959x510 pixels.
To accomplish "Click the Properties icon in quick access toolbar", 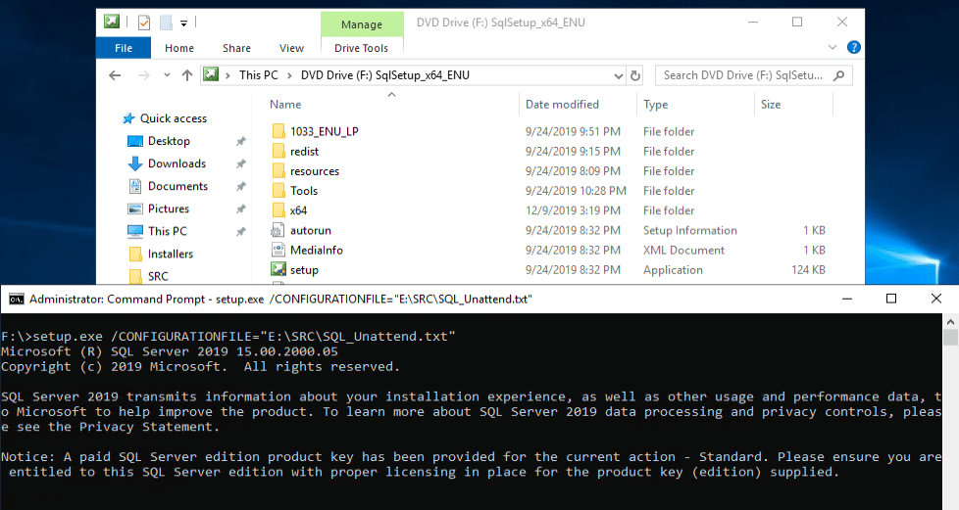I will [144, 22].
